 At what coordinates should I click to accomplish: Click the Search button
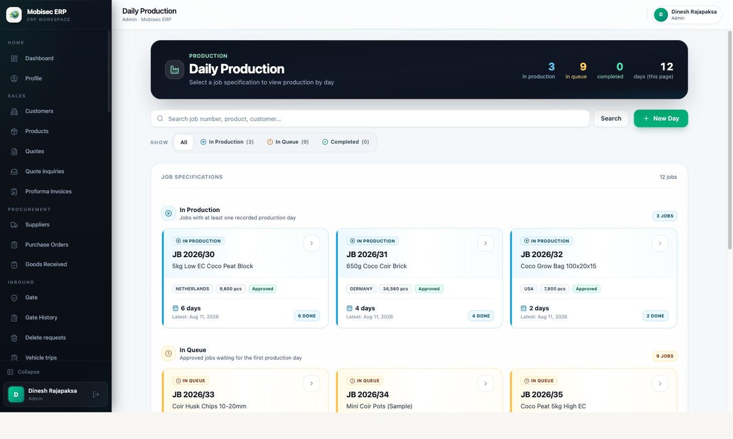pos(611,119)
